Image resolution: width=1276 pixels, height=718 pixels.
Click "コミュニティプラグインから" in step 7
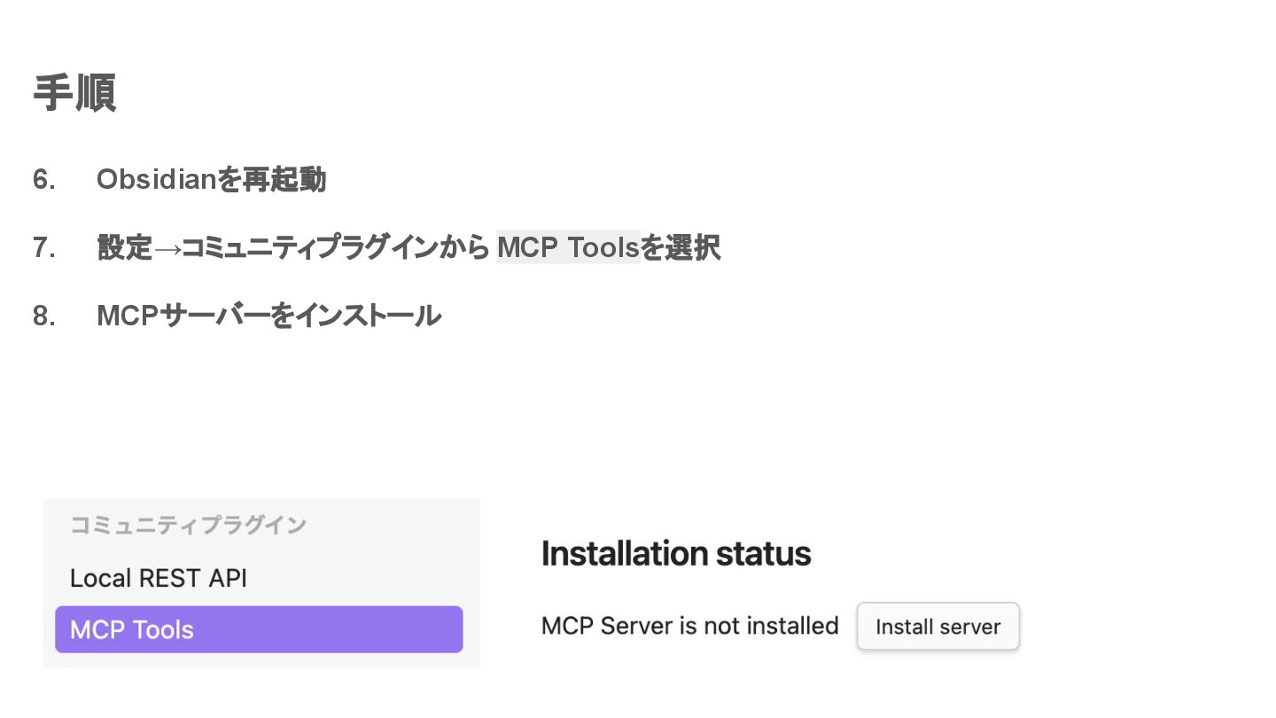point(336,247)
